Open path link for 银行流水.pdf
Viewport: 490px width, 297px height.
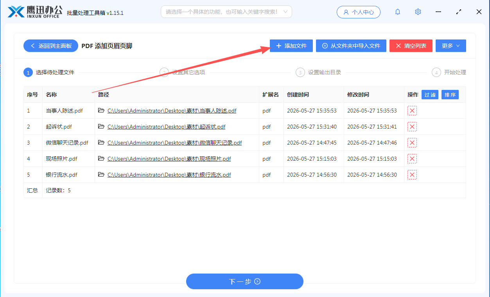(x=169, y=175)
